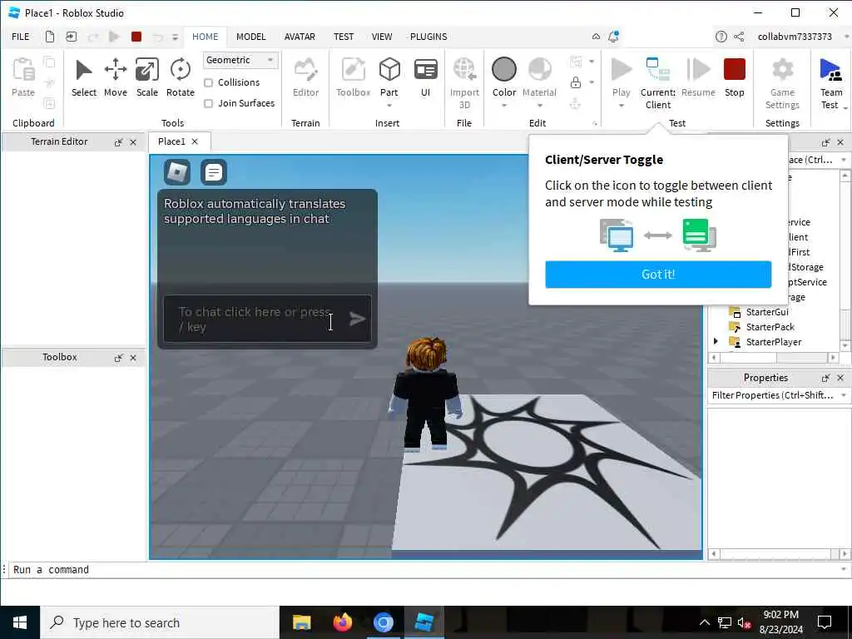Expand the Color dropdown arrow

coord(503,105)
